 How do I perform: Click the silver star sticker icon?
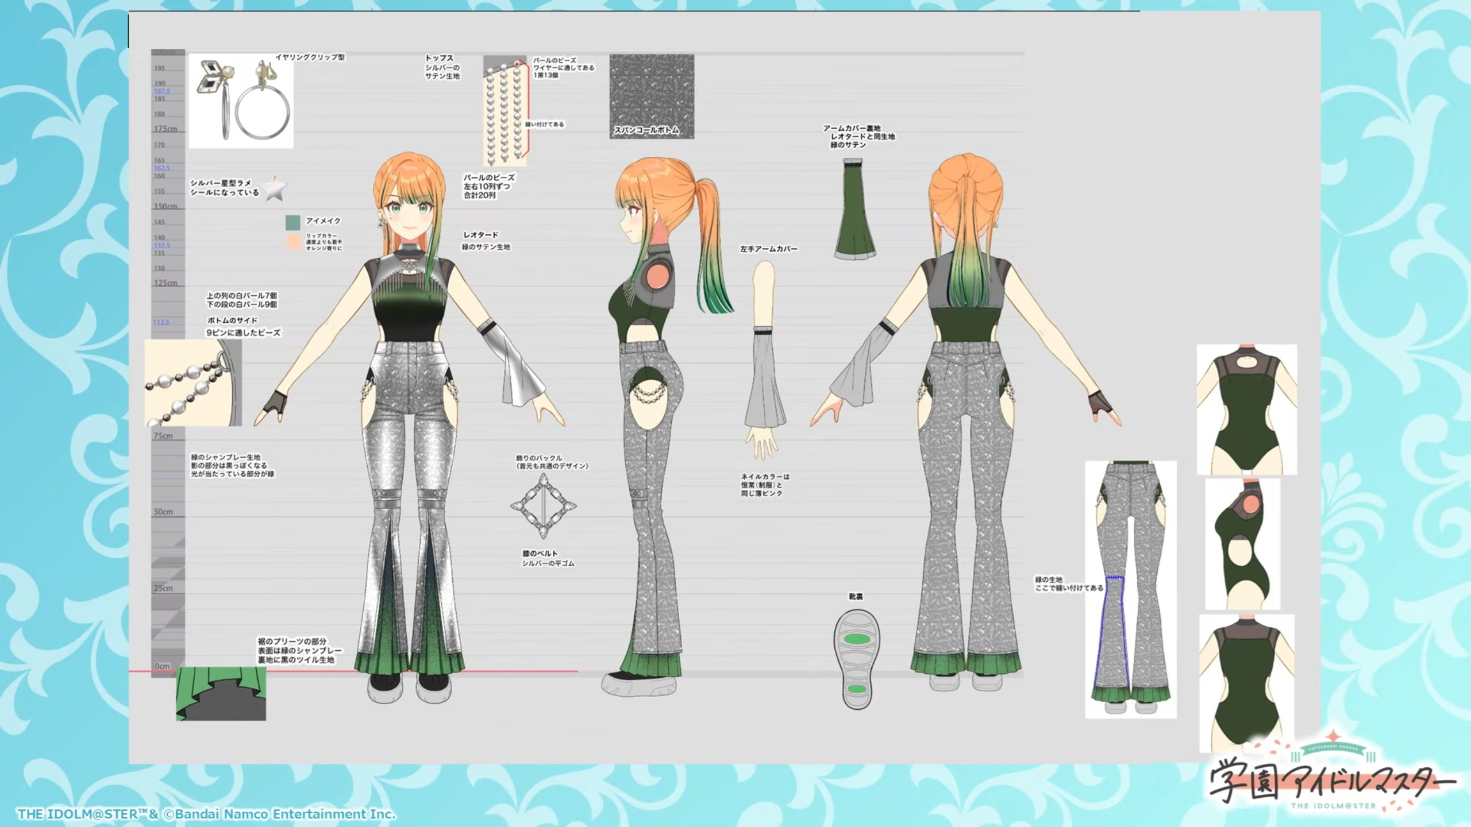[x=275, y=188]
